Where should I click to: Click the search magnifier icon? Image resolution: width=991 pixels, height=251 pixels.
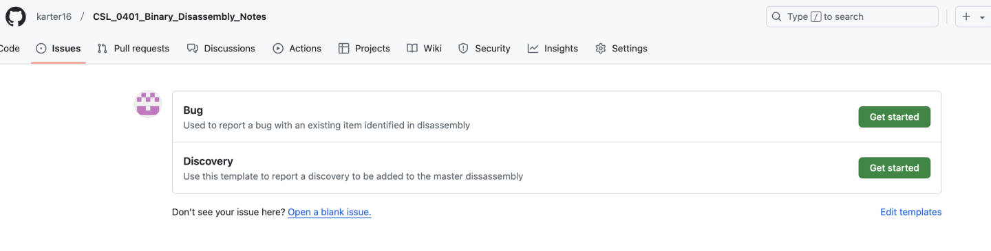(777, 16)
